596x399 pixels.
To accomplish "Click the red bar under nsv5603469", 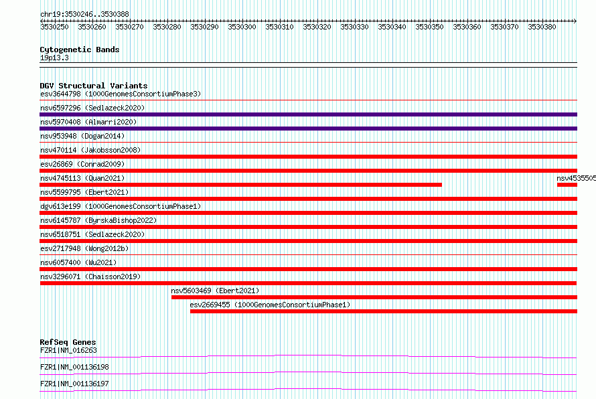I will point(374,297).
